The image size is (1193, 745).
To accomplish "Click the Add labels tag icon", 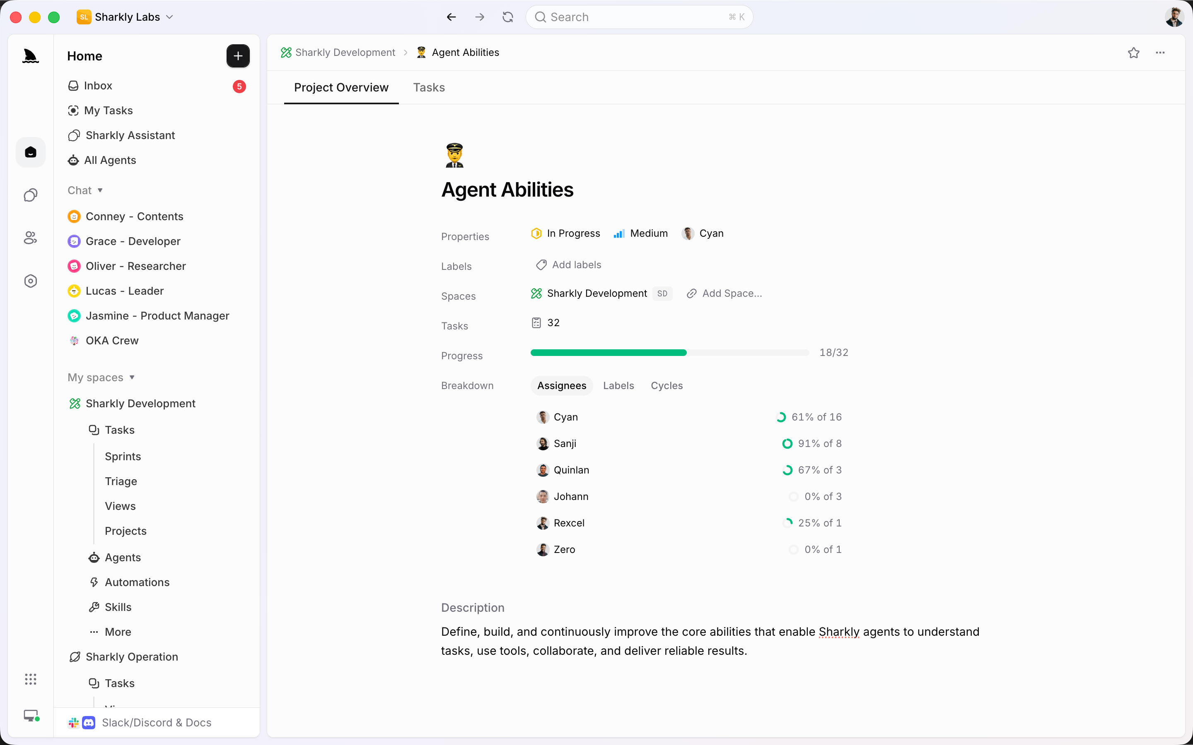I will tap(541, 265).
